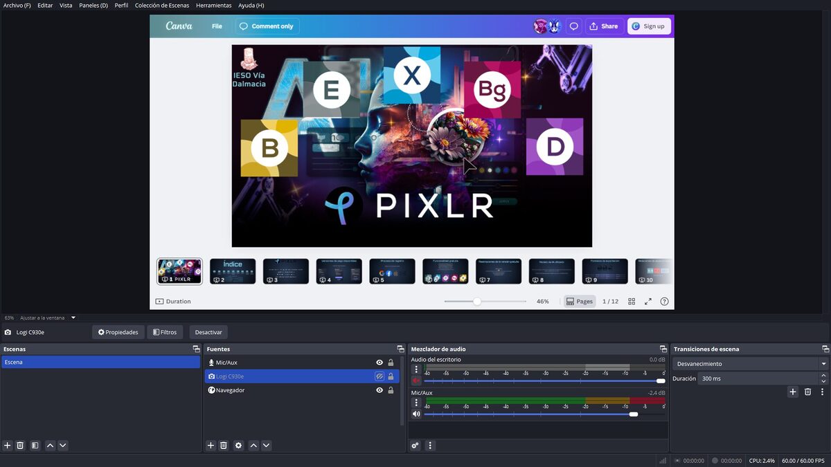Click the Filtros button for the source

pos(165,332)
